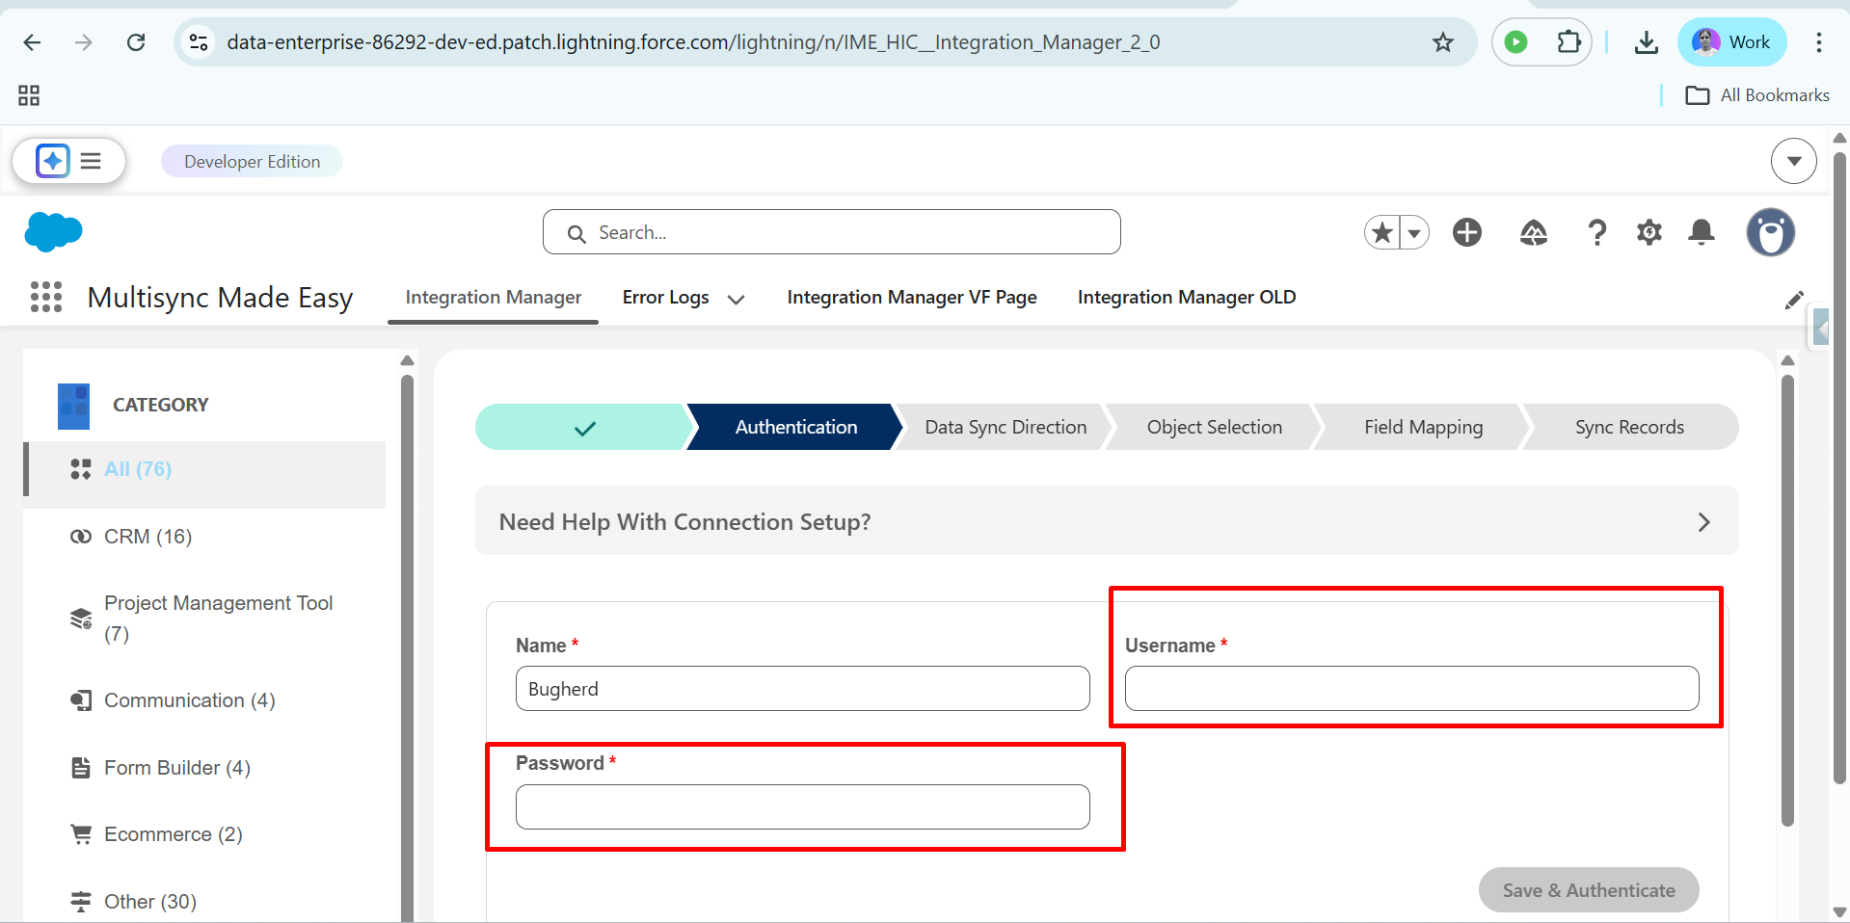Select the Ecommerce (2) category
The image size is (1850, 923).
point(204,834)
